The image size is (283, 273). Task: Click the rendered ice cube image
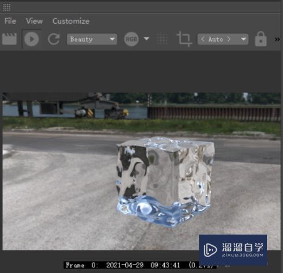165,182
